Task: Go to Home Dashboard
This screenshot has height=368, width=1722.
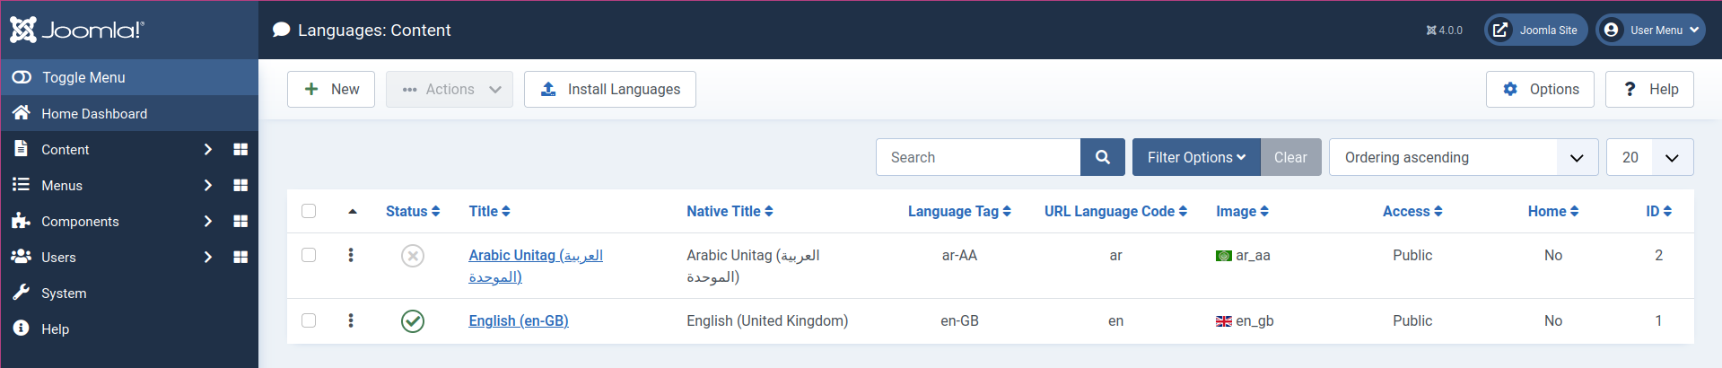Action: point(94,113)
